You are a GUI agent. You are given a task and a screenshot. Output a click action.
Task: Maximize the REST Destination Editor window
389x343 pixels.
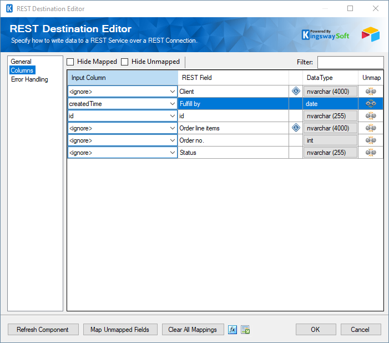click(x=350, y=8)
